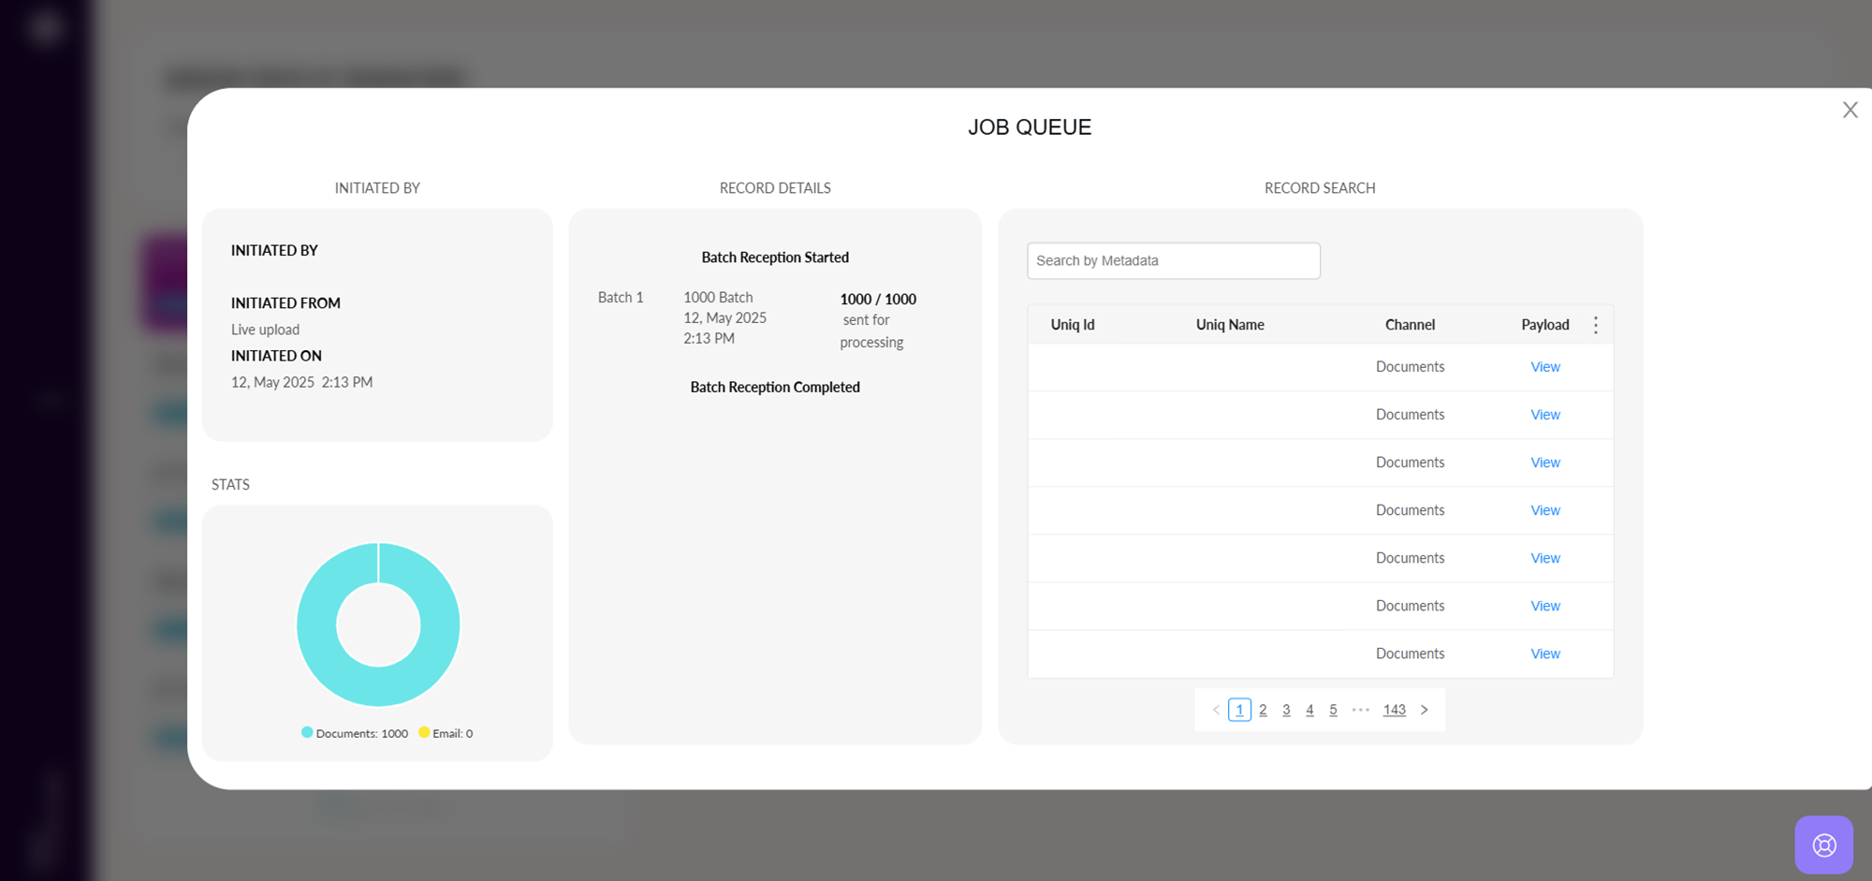1872x881 pixels.
Task: Go to next page arrow
Action: [1425, 710]
